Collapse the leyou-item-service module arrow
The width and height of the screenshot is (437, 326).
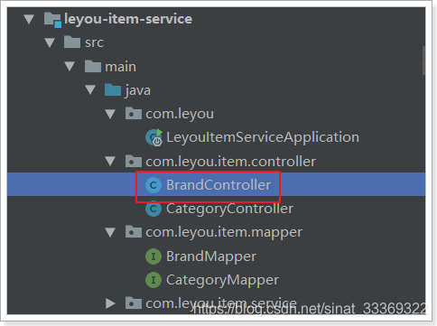pos(29,19)
